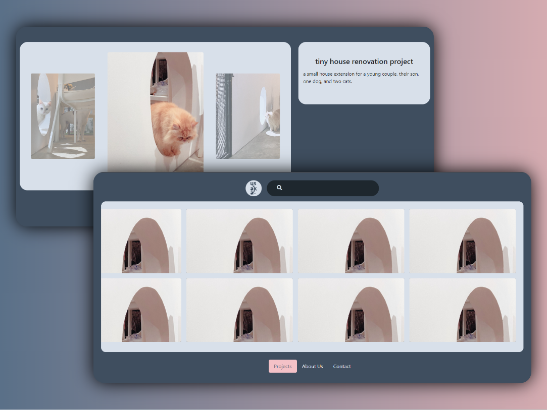Select the first thumbnail in the bottom row

pyautogui.click(x=141, y=310)
